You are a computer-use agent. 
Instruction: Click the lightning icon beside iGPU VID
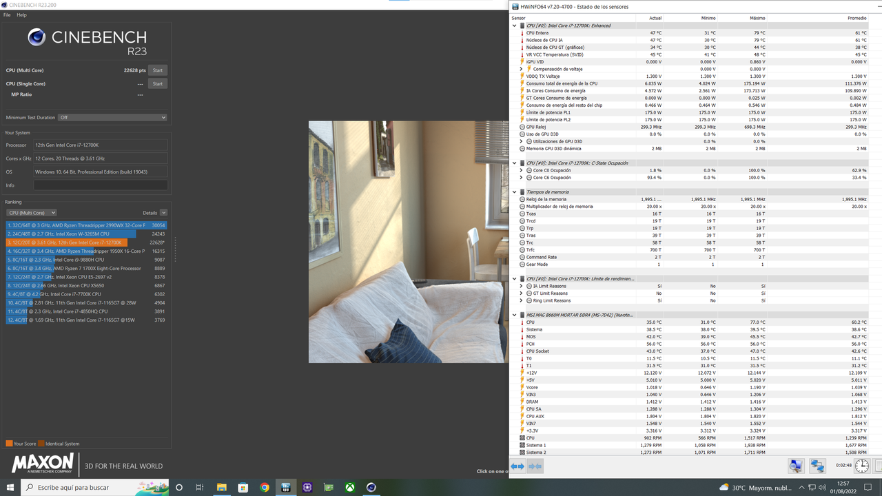pos(522,62)
